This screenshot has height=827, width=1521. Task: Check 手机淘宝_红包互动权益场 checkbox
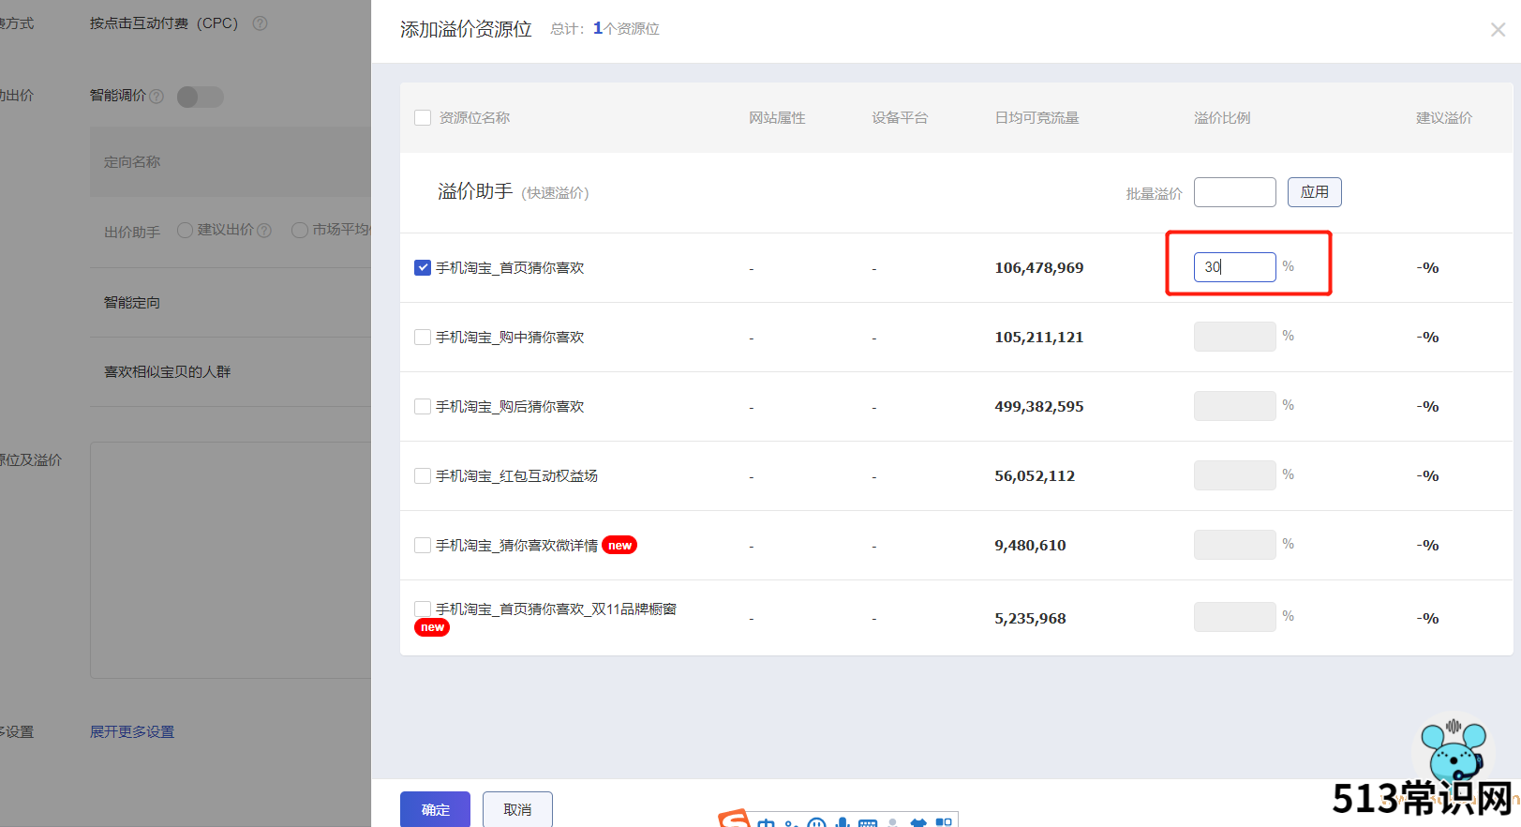click(x=423, y=476)
